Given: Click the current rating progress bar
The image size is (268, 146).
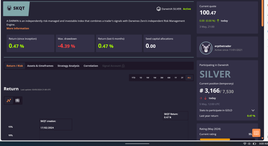Looking at the screenshot, I should pyautogui.click(x=227, y=139).
